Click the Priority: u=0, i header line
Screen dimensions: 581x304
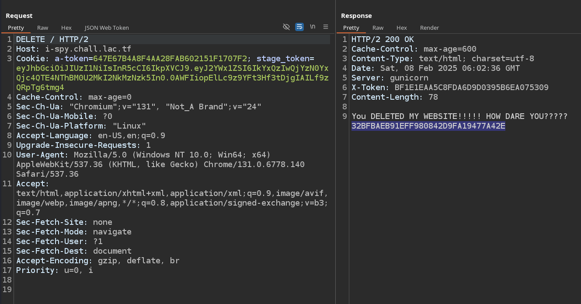[54, 270]
